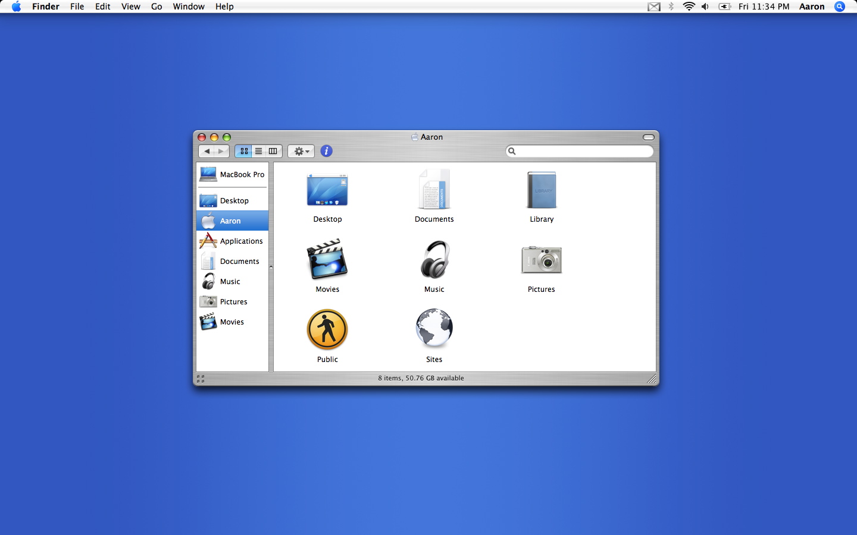Open the Help menu
857x535 pixels.
[x=224, y=7]
